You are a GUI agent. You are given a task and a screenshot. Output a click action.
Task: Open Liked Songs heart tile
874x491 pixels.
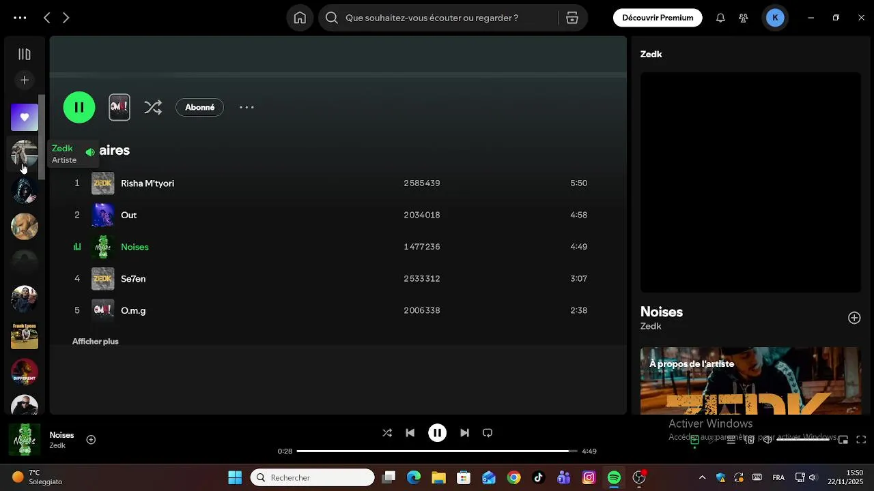(25, 117)
